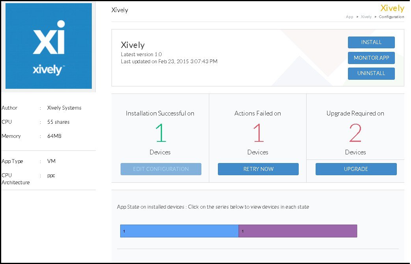The image size is (411, 264).
Task: Click the green successful installation count
Action: click(x=160, y=133)
